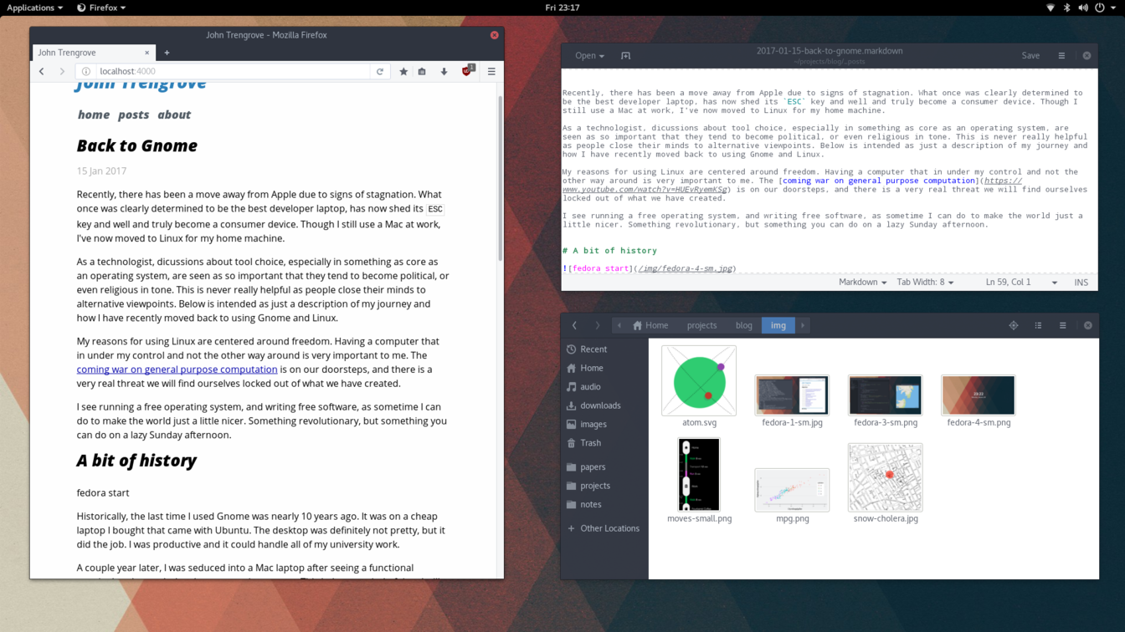
Task: Open the Firefox bookmarks library icon
Action: coord(423,72)
